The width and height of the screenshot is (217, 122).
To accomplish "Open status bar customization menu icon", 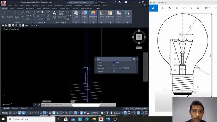I will (x=146, y=113).
